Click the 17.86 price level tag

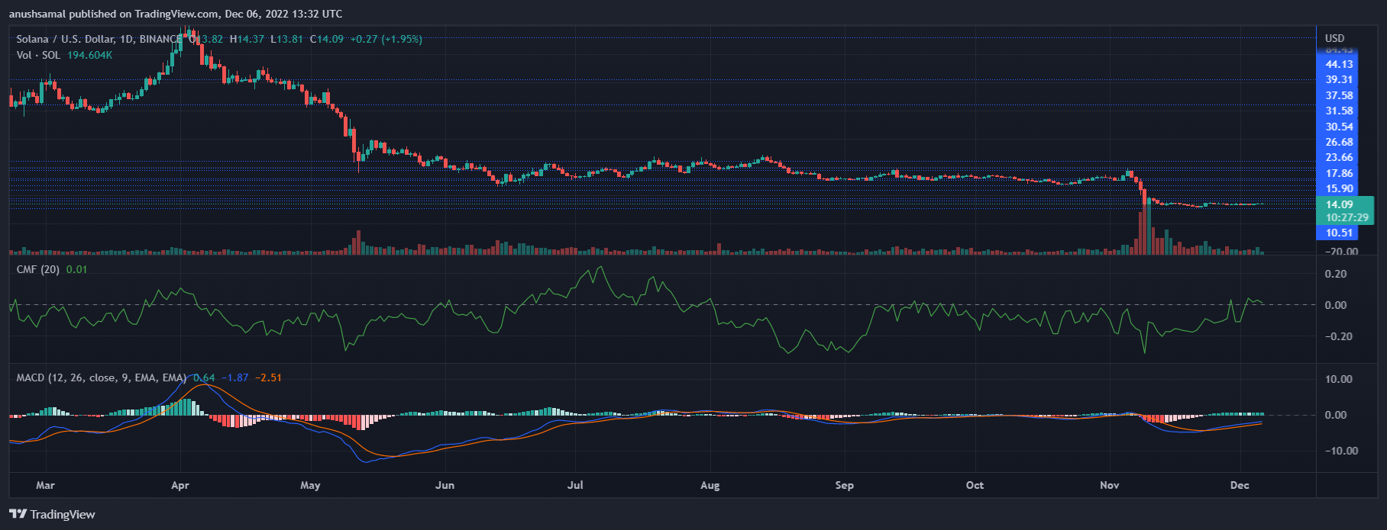[x=1339, y=174]
